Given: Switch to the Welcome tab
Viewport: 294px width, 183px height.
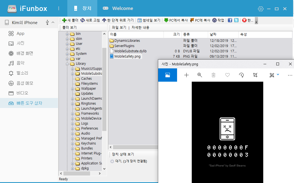Looking at the screenshot, I should point(118,8).
